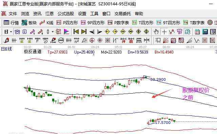
Task: Click the colored flag icon
Action: [x=66, y=32]
